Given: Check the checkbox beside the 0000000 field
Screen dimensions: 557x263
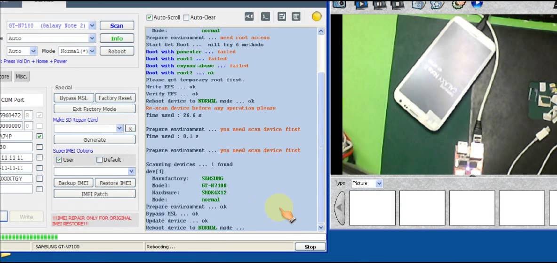Looking at the screenshot, I should [x=40, y=126].
